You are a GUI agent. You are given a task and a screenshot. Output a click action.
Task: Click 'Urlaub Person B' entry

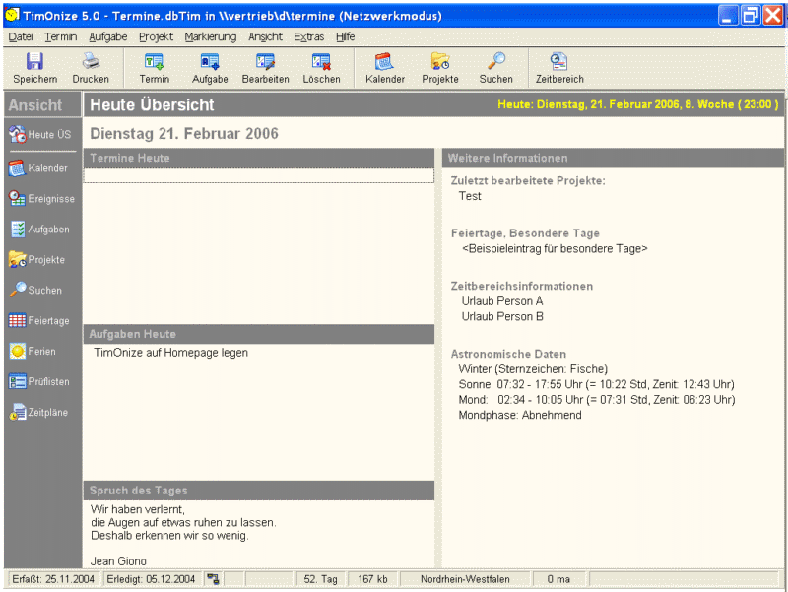[502, 316]
